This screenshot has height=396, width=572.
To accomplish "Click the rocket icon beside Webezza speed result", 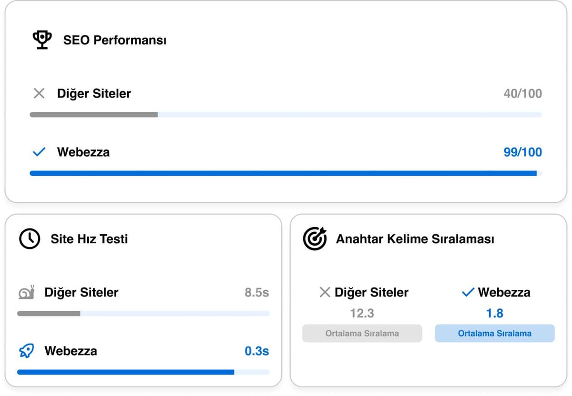I will click(26, 351).
